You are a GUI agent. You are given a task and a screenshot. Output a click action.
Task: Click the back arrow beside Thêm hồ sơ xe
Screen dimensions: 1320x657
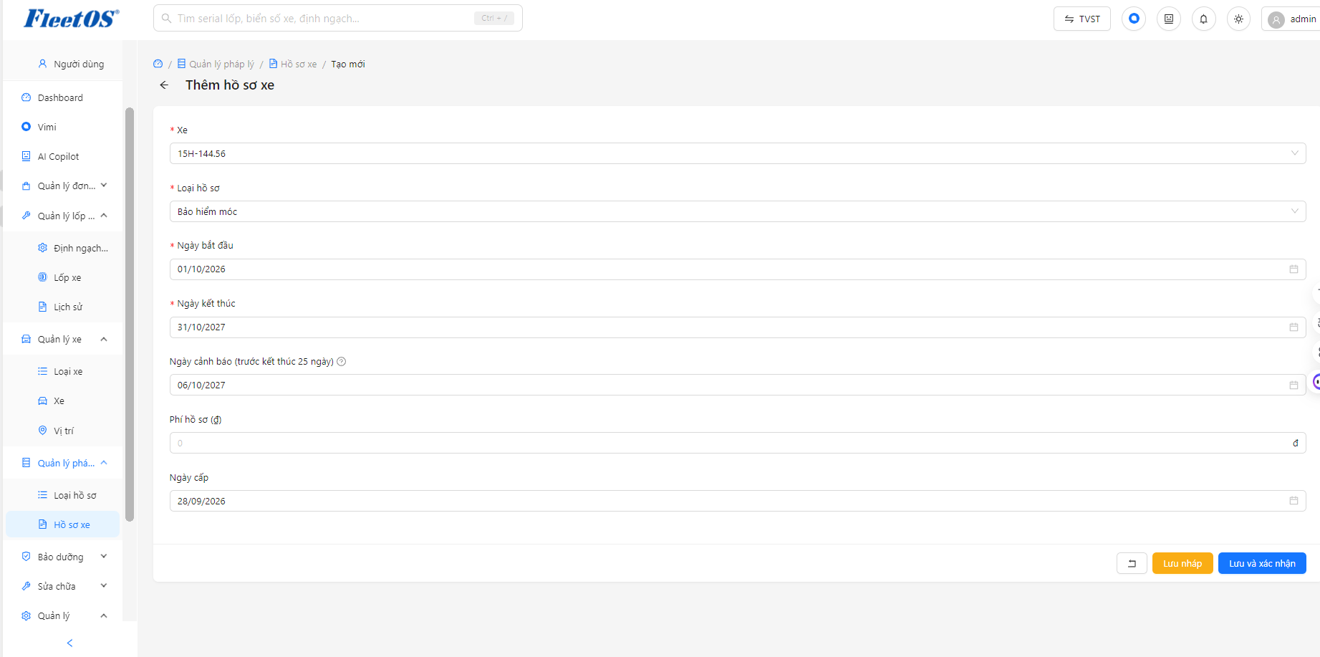[164, 85]
